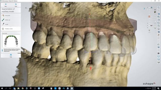
Task: Click the small photo texture icon in sliders panel
Action: 155,12
